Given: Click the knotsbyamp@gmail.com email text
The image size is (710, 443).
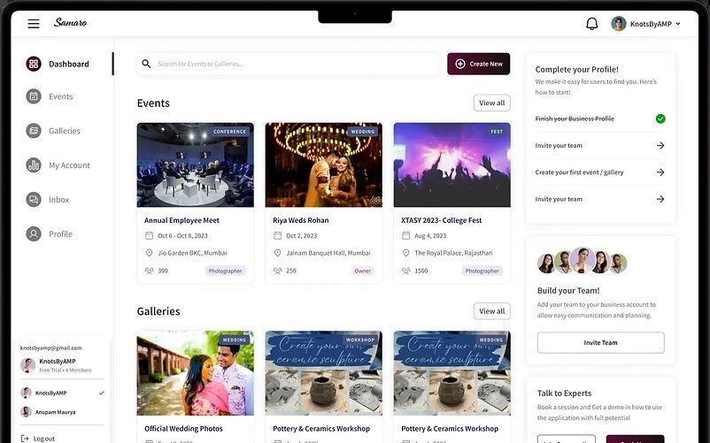Looking at the screenshot, I should point(50,348).
